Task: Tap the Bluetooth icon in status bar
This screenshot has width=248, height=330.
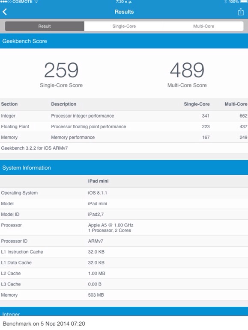Action: 226,2
